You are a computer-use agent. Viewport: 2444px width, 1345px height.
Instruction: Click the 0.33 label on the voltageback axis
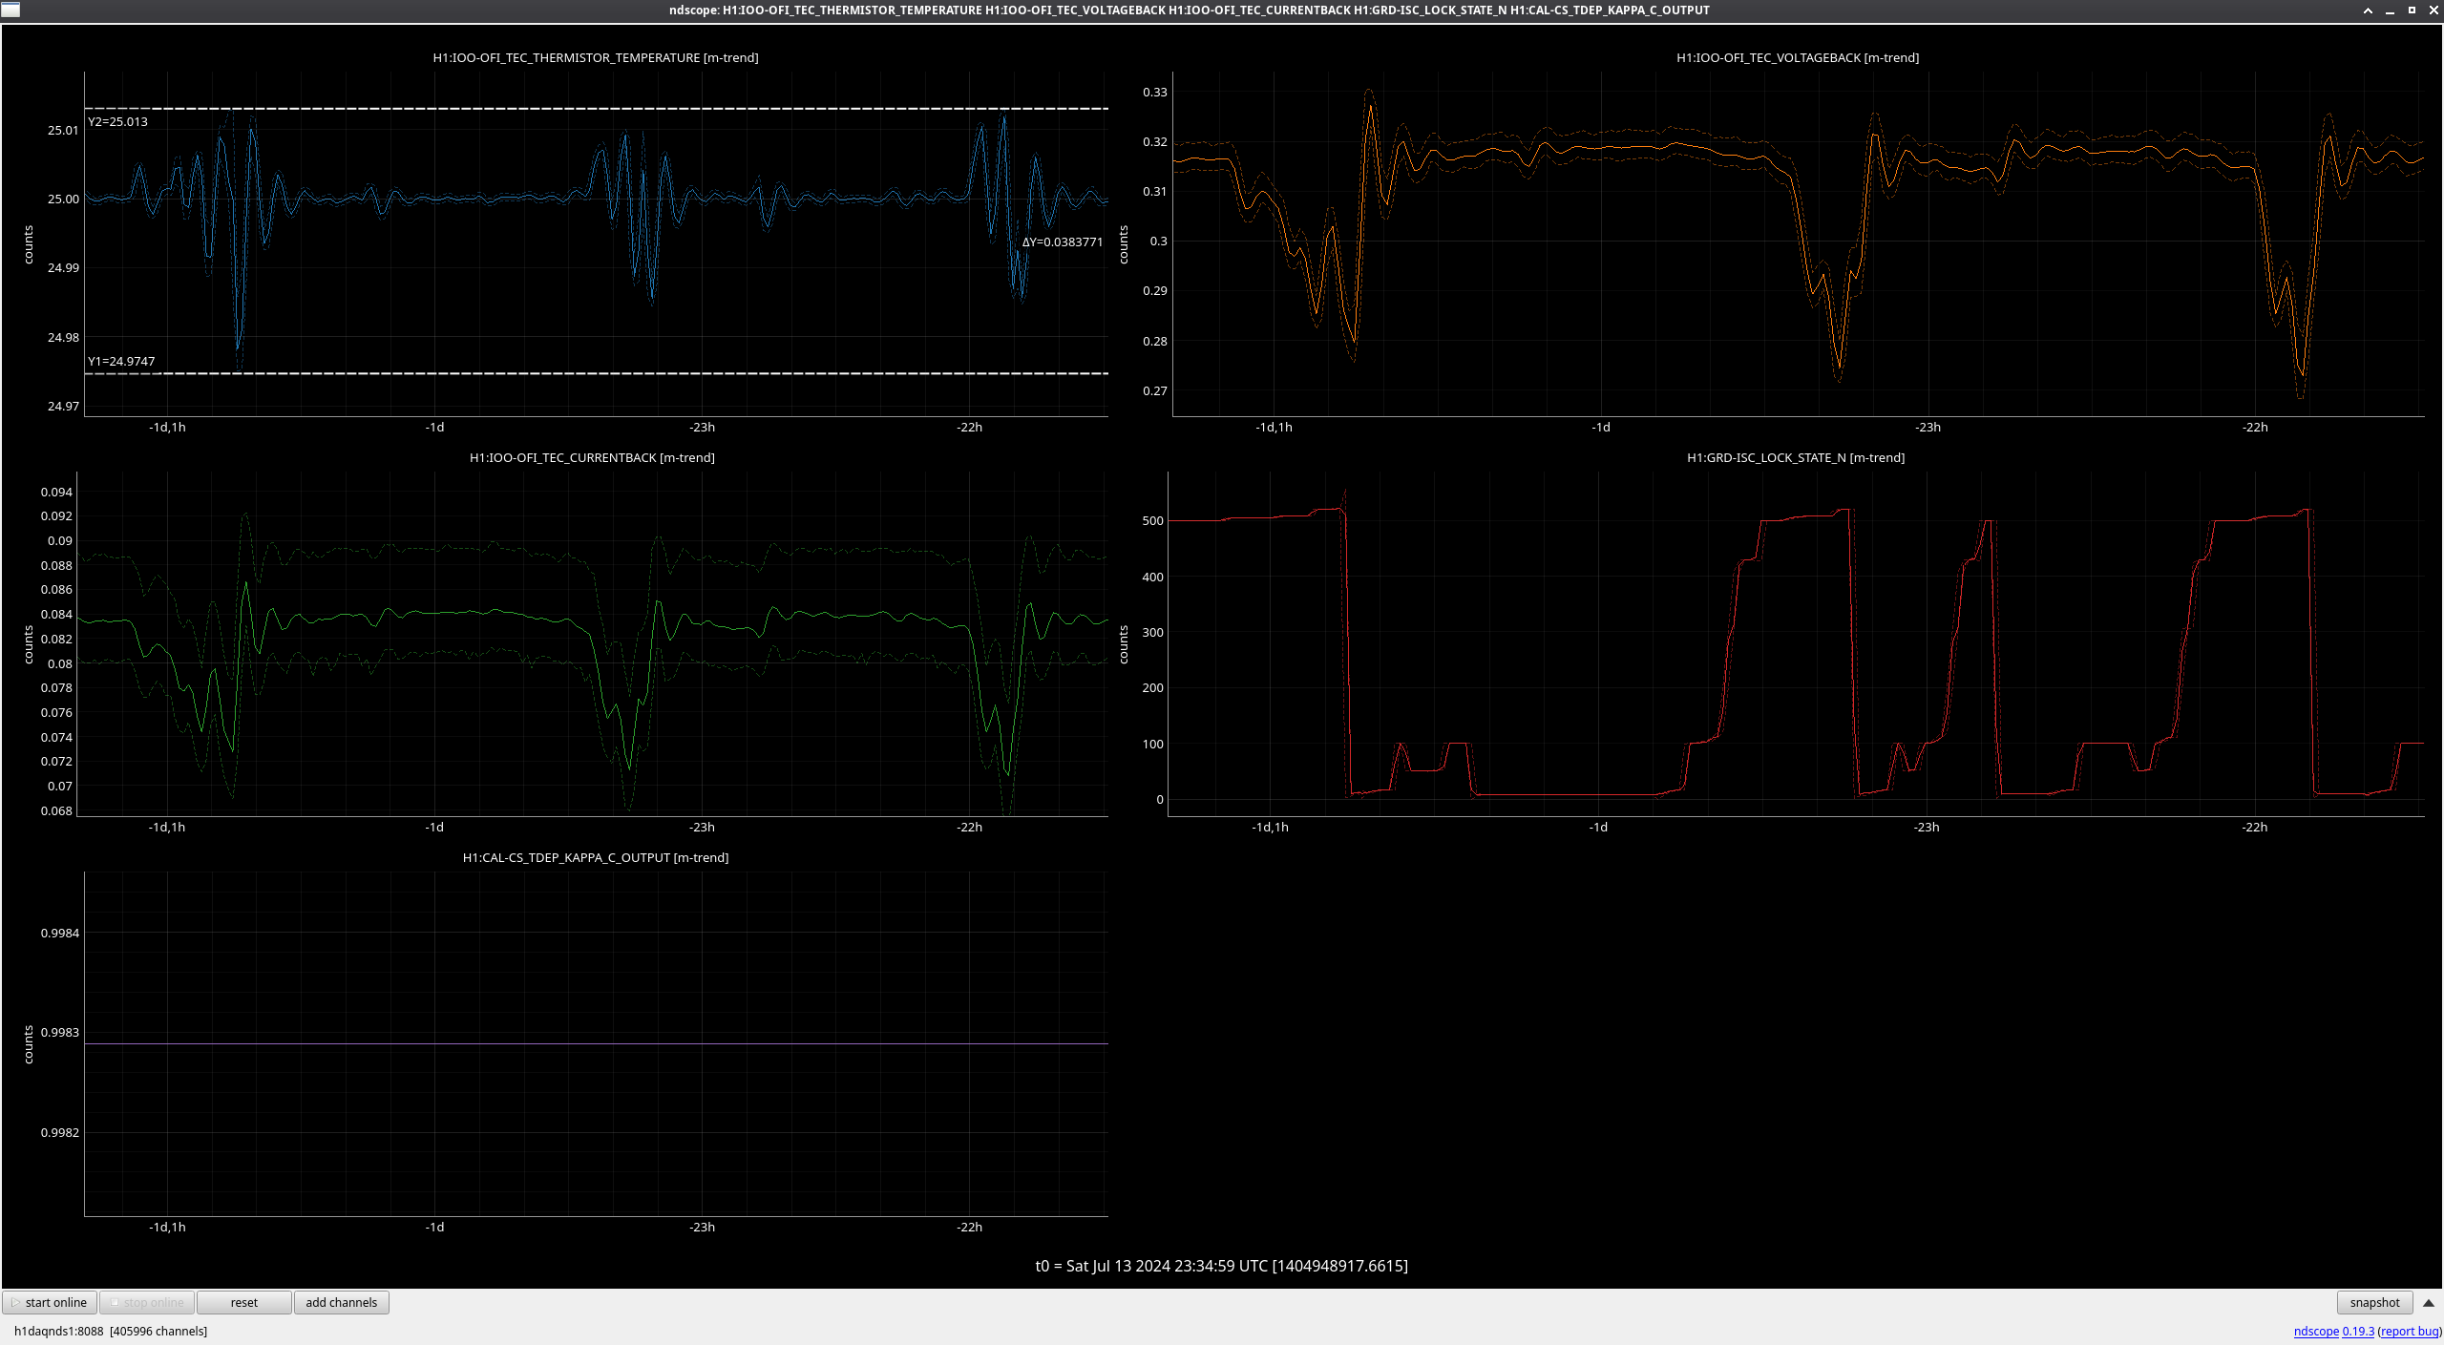click(x=1155, y=93)
